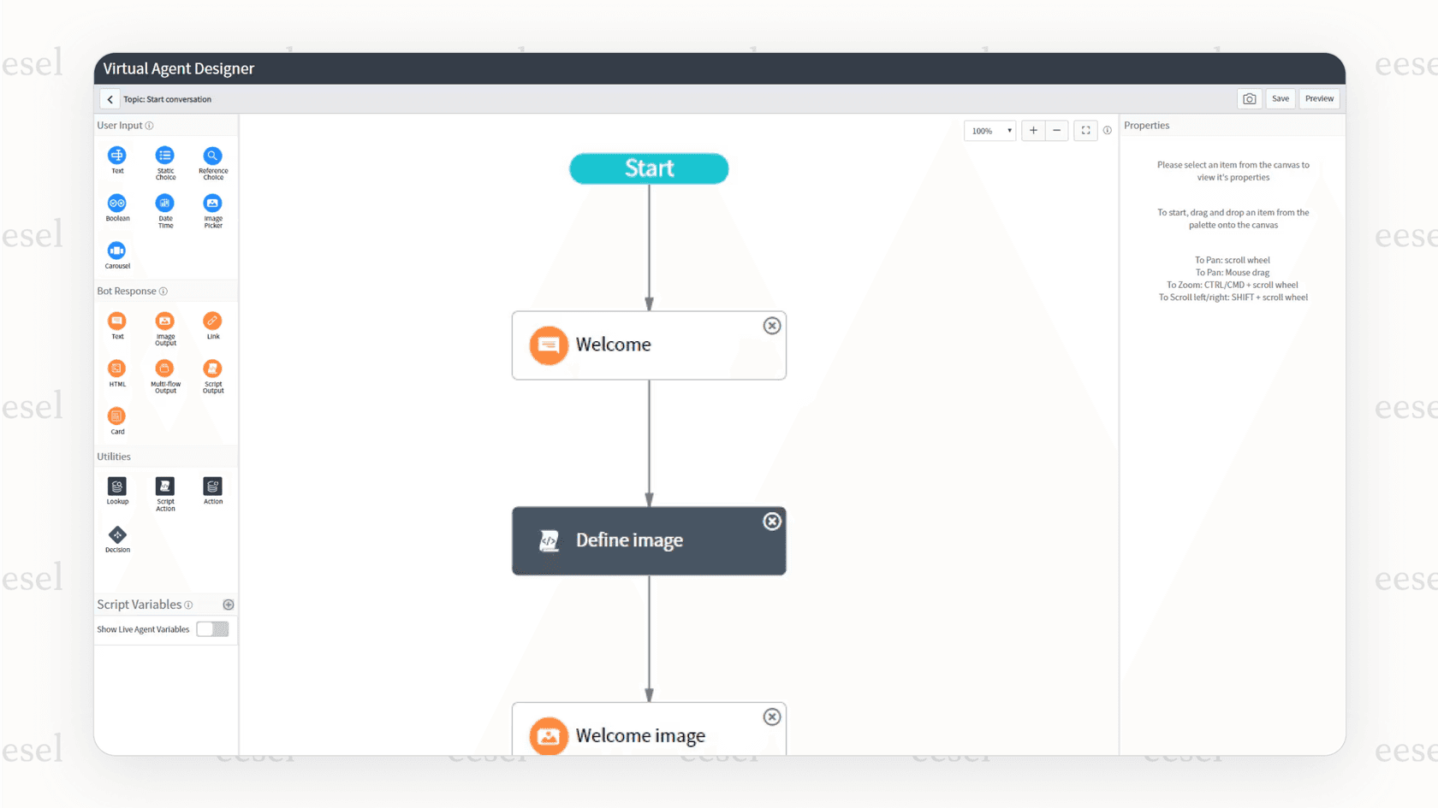The height and width of the screenshot is (808, 1438).
Task: Click the zoom out minus control
Action: 1056,130
